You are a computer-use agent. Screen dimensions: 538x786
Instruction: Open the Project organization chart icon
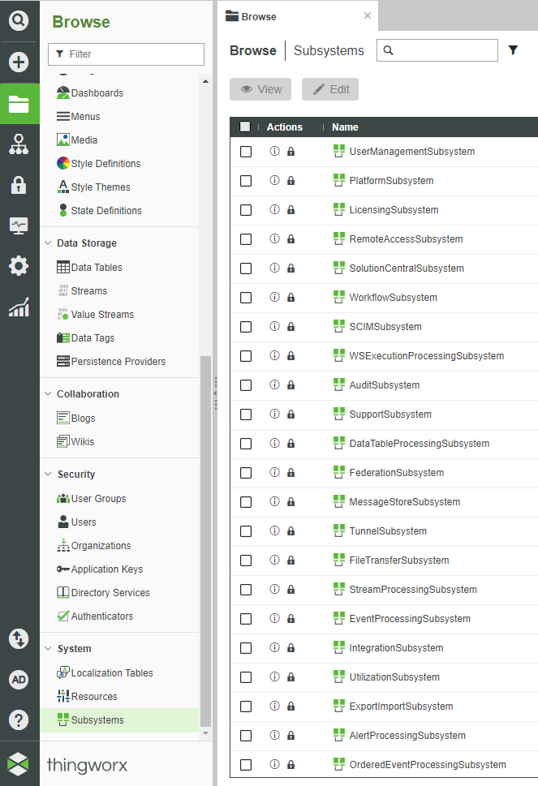pyautogui.click(x=19, y=144)
